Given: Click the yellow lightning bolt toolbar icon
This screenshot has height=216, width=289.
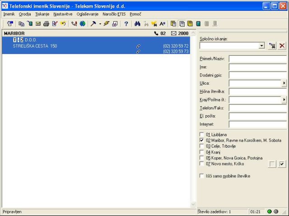Looking at the screenshot, I should click(107, 23).
